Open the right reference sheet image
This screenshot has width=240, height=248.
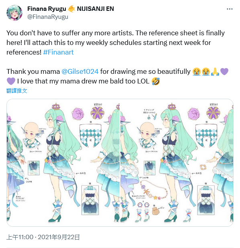point(177,163)
